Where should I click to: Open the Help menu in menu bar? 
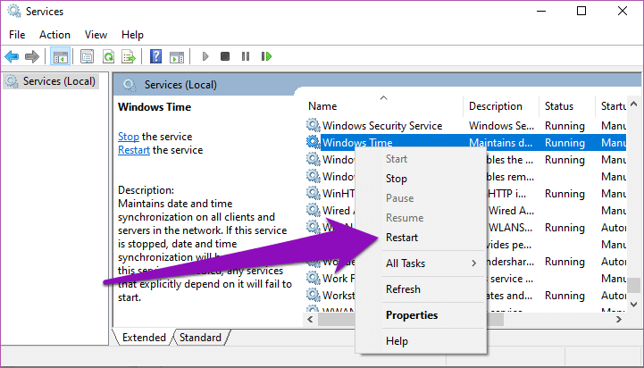pyautogui.click(x=132, y=35)
